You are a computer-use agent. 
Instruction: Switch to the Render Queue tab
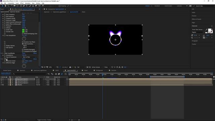(x=7, y=70)
